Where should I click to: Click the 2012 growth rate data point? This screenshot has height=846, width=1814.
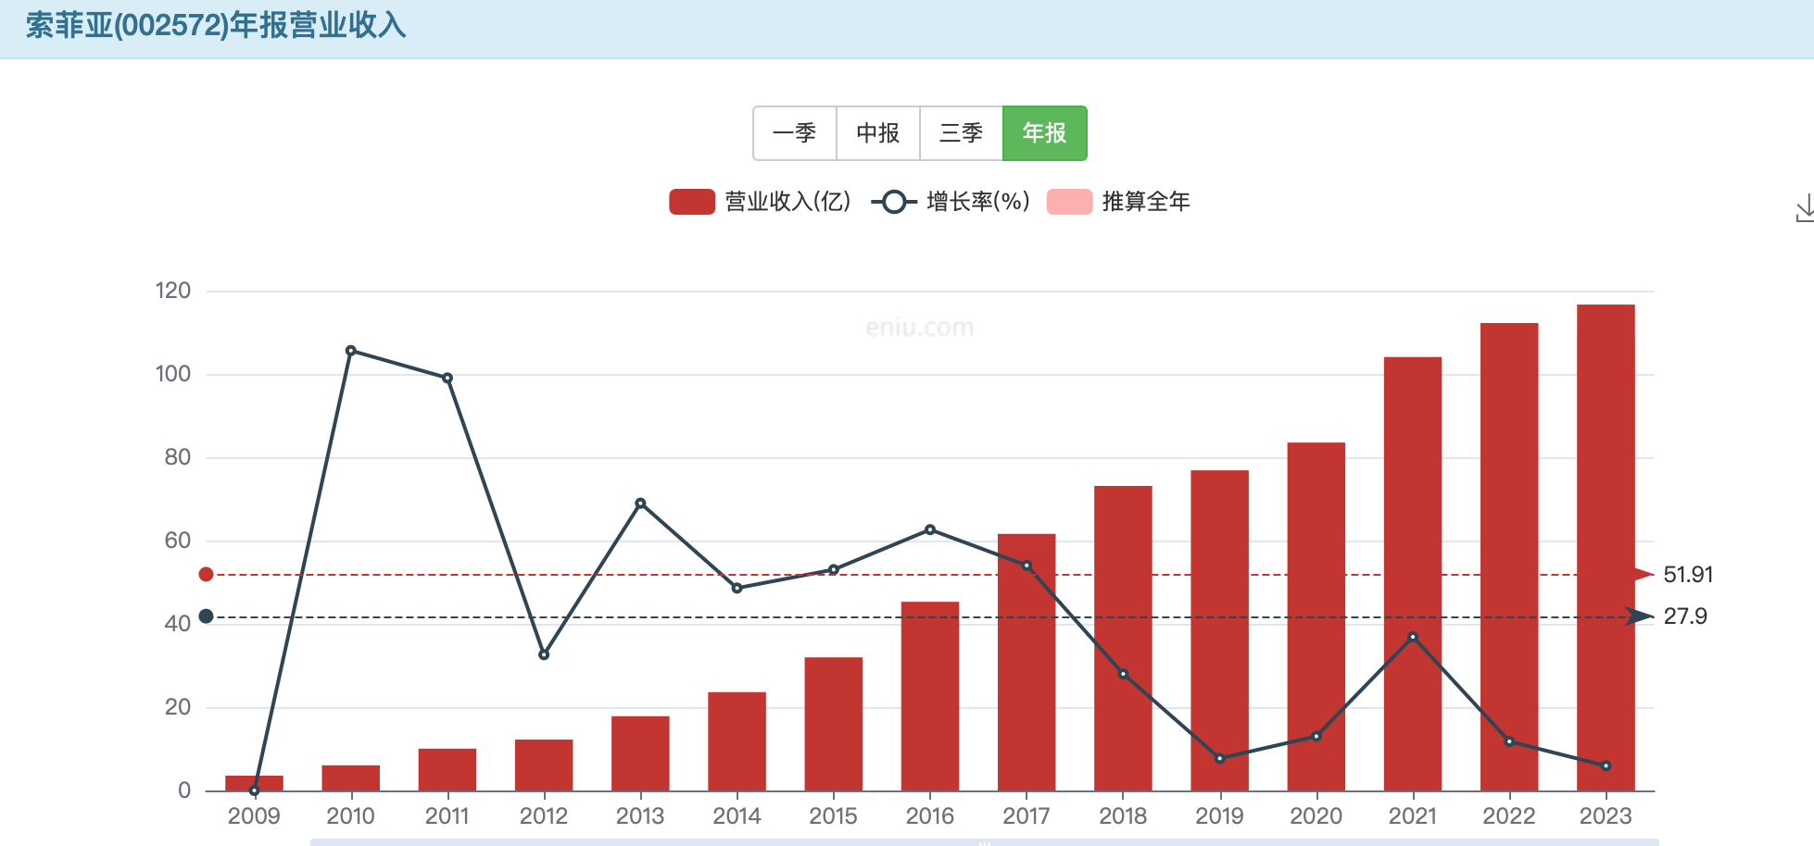(544, 654)
